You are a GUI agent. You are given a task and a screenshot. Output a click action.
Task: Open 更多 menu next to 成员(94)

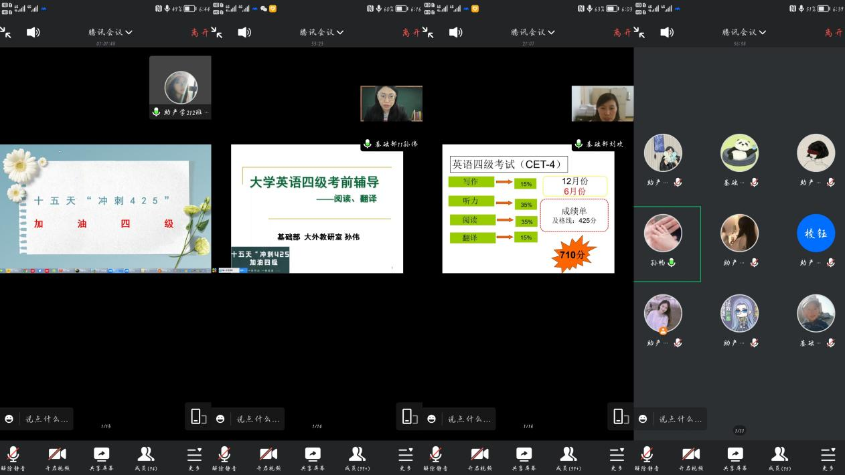[194, 458]
